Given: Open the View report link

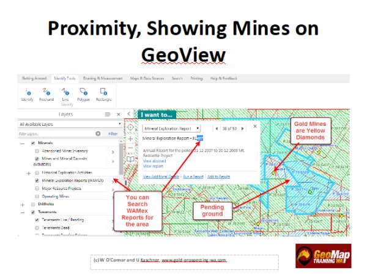Looking at the screenshot, I should 153,166.
